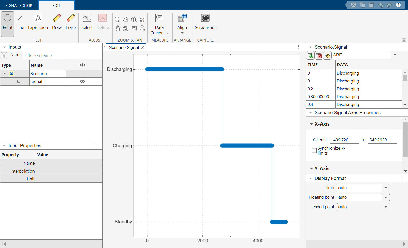Screen dimensions: 408x248
Task: Toggle visibility eye for Signal row
Action: click(x=82, y=81)
